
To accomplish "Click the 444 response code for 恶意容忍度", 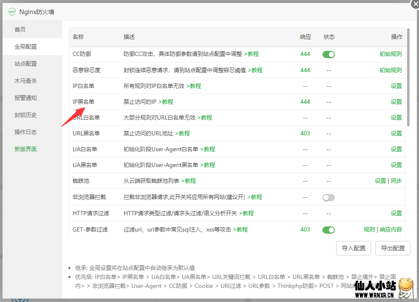I will 305,70.
